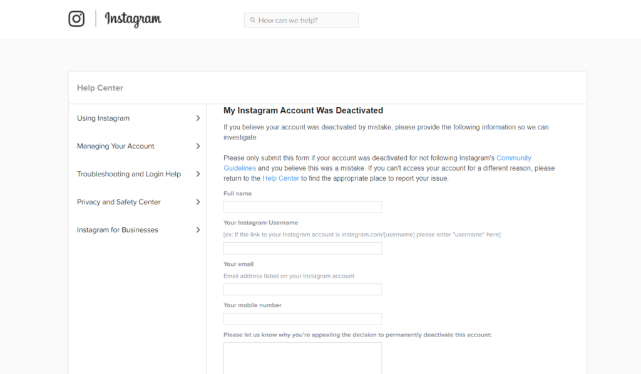Expand the Using Instagram chevron
Screen dimensions: 641x374
198,118
